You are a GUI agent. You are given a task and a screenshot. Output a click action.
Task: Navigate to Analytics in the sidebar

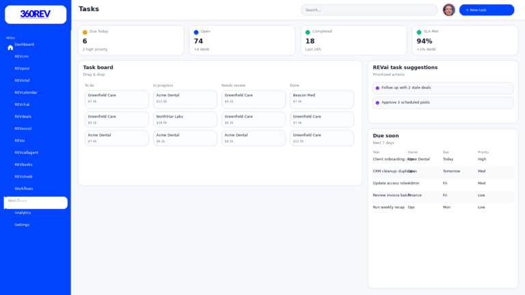[23, 212]
